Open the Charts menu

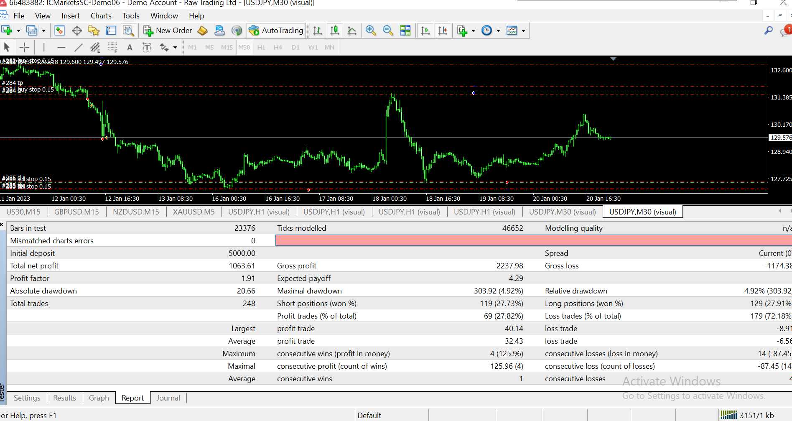[x=101, y=16]
